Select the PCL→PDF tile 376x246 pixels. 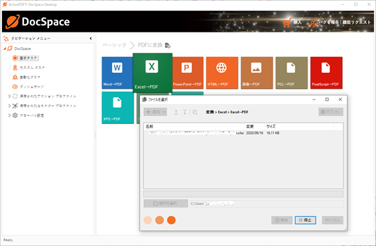click(292, 73)
